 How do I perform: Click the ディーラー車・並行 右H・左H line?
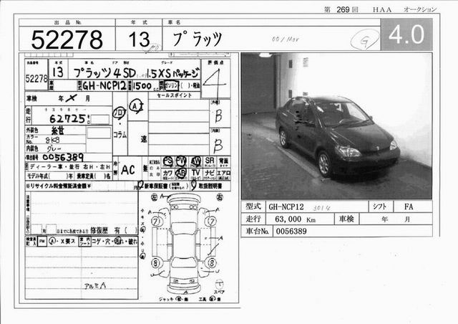pyautogui.click(x=70, y=167)
